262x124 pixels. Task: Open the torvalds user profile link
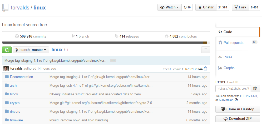[20, 8]
